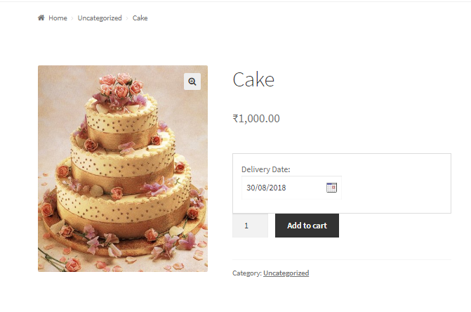Click the Category label text
Viewport: 471px width, 312px height.
pyautogui.click(x=246, y=273)
